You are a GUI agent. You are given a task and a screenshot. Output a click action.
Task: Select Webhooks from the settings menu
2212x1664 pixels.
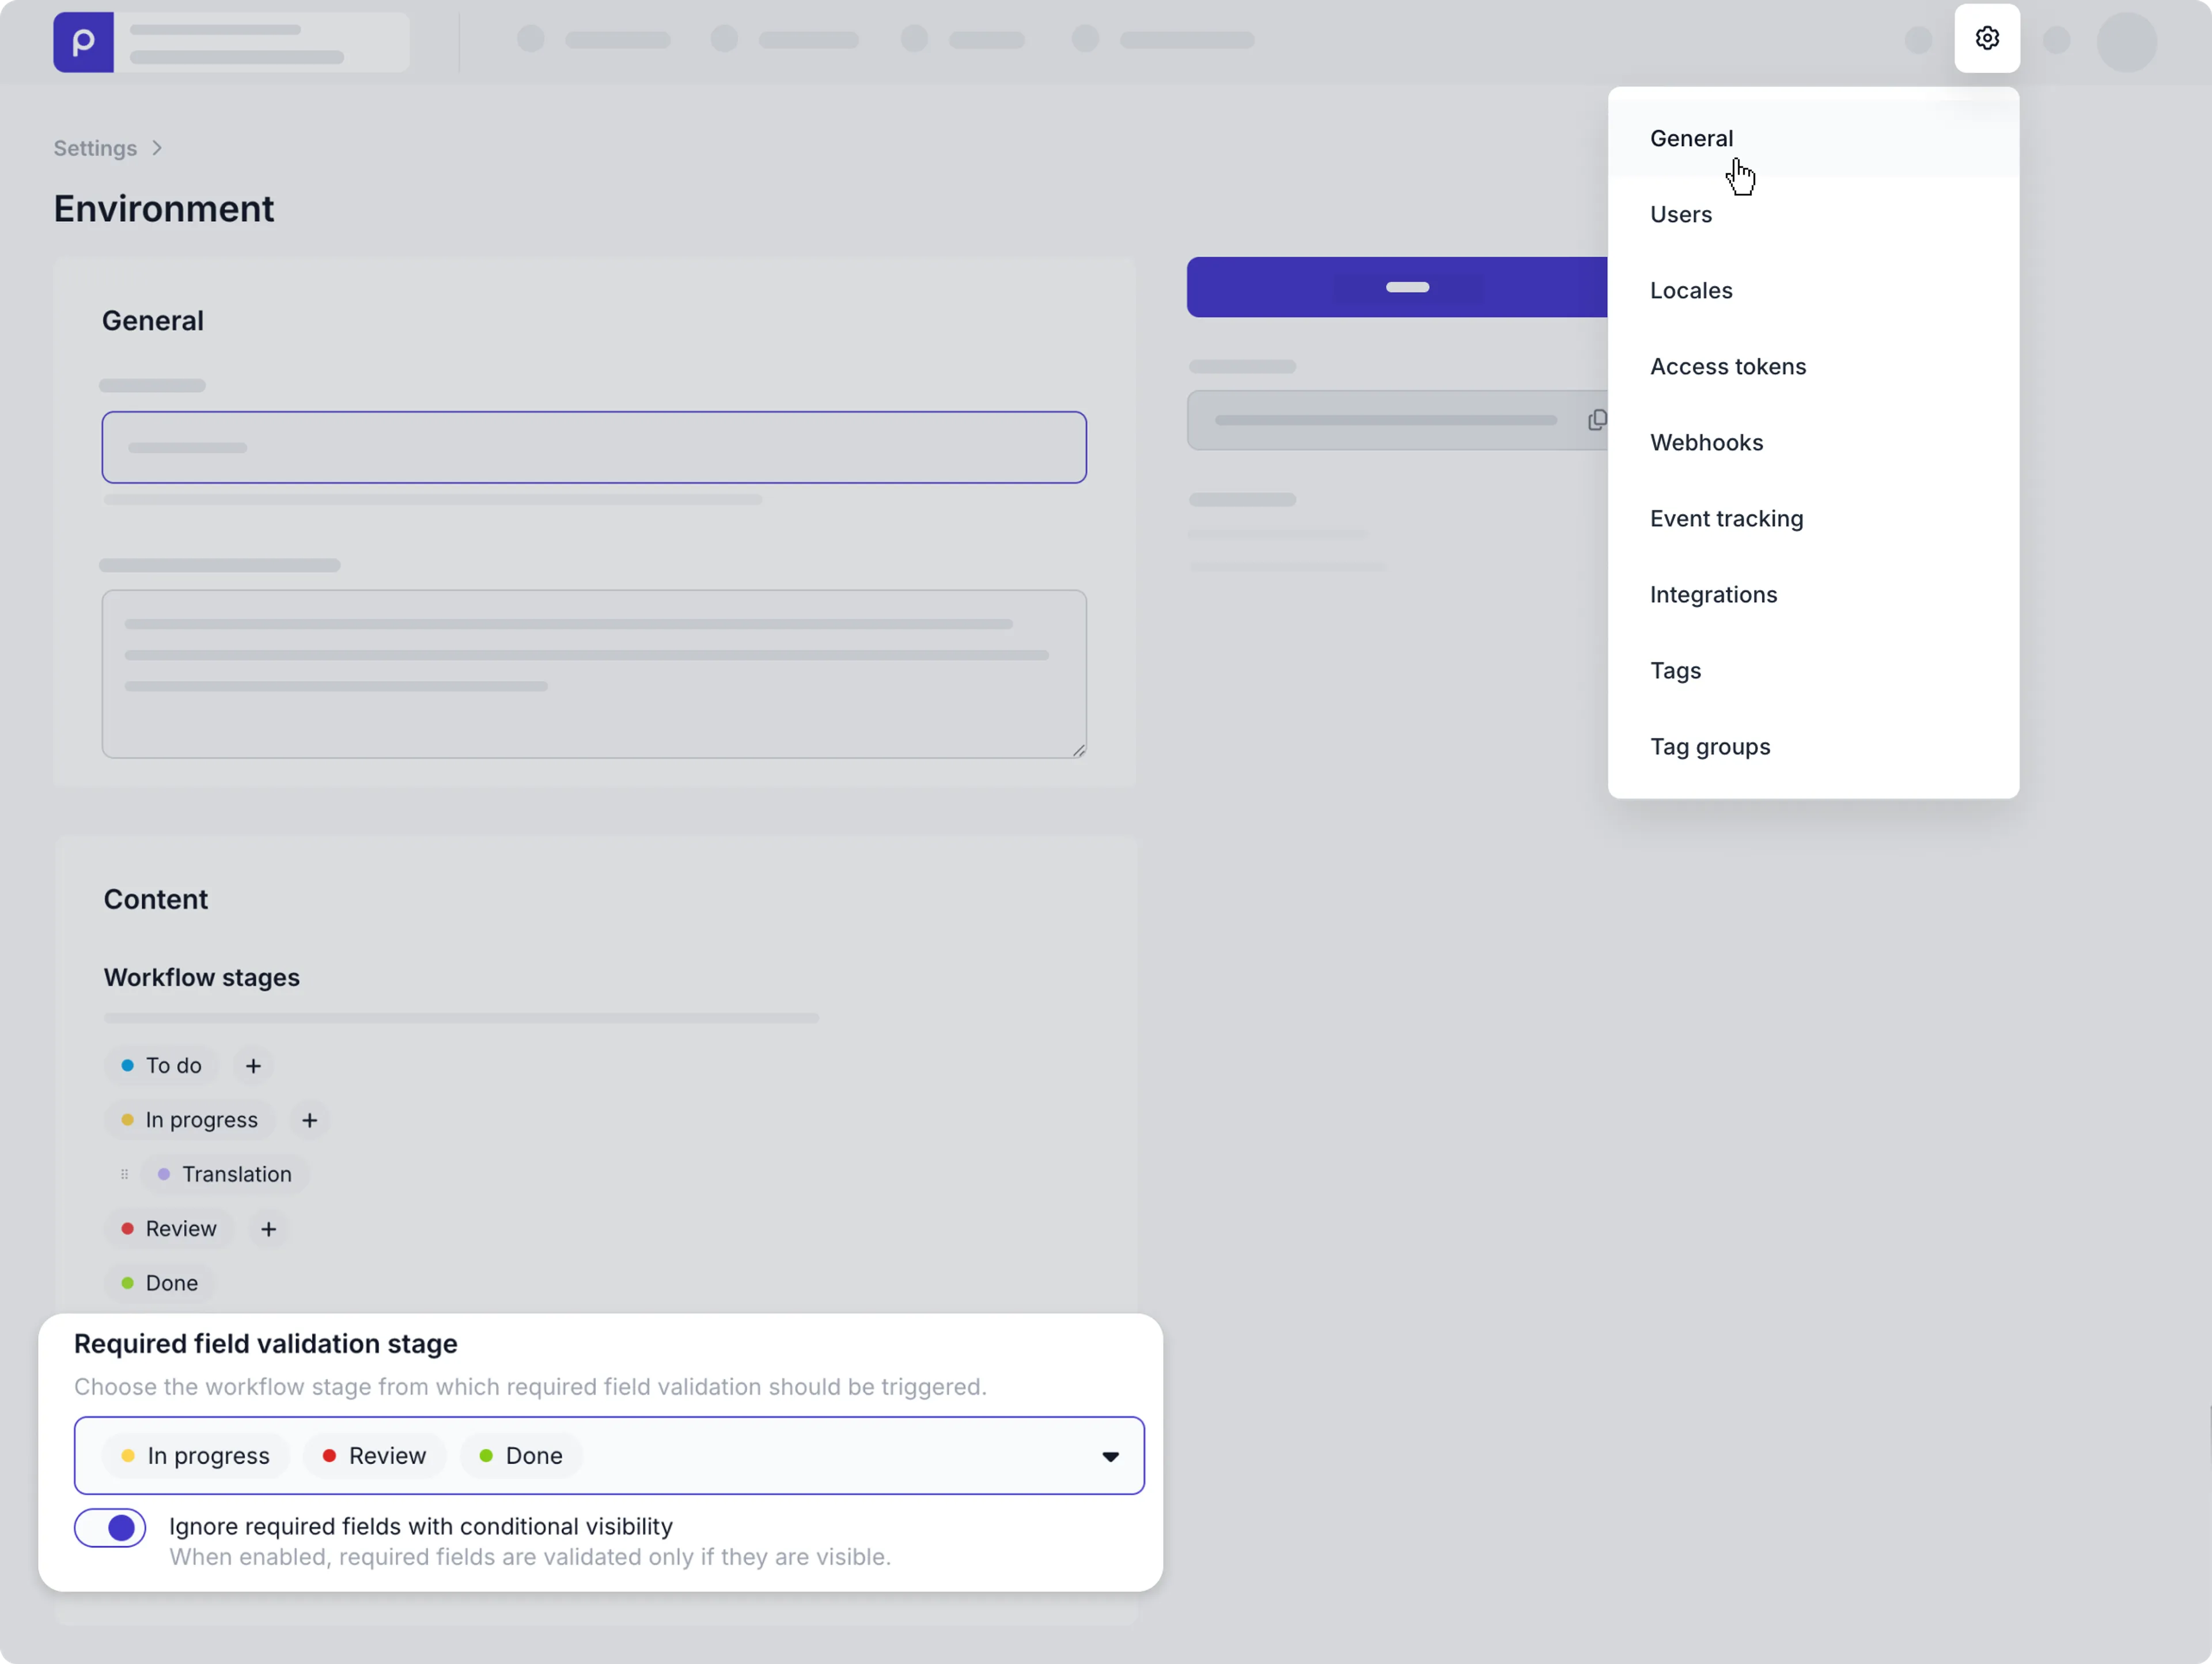[x=1706, y=442]
